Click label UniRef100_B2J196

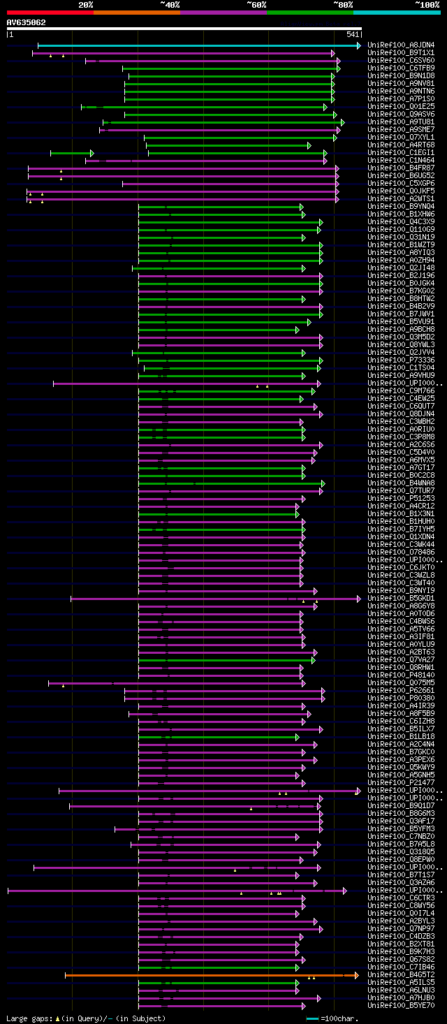(401, 276)
